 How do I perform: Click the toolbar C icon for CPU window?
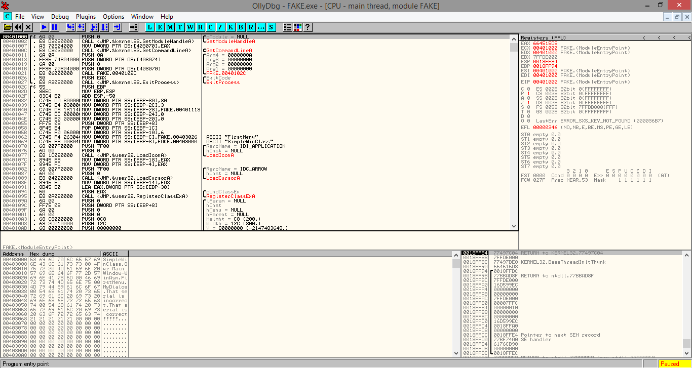coord(211,27)
